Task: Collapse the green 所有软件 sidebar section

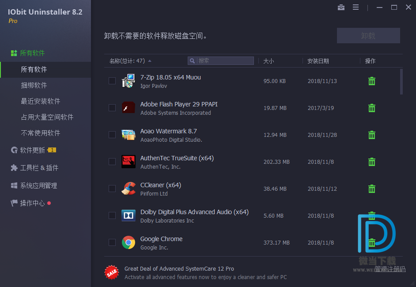Action: (x=27, y=53)
